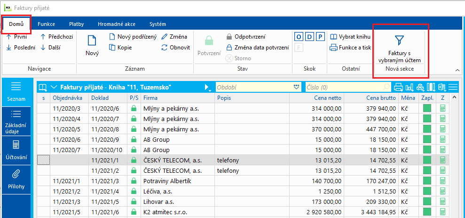Screen dimensions: 465x218
Task: Toggle the D skip button in Skok
Action: click(309, 37)
